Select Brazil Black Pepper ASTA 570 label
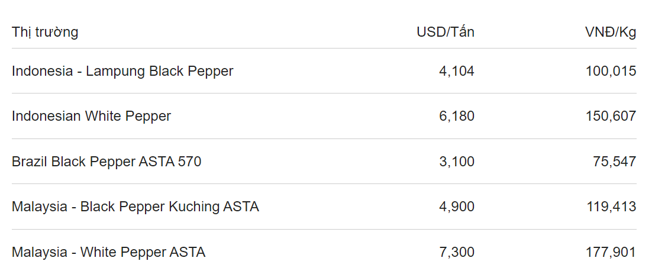This screenshot has height=274, width=668. (106, 162)
